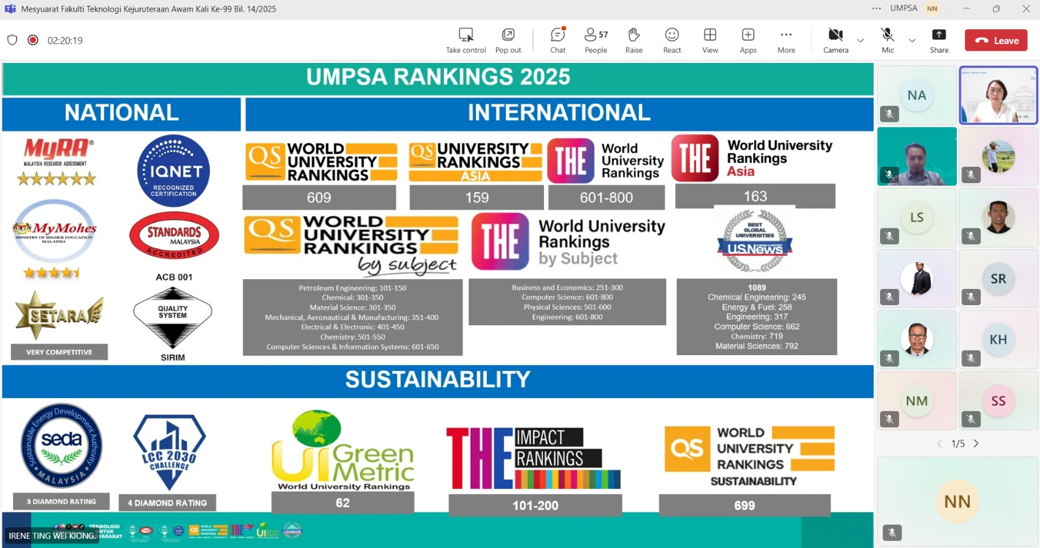Click muted mic icon on NN tile
The width and height of the screenshot is (1040, 548).
pyautogui.click(x=892, y=532)
